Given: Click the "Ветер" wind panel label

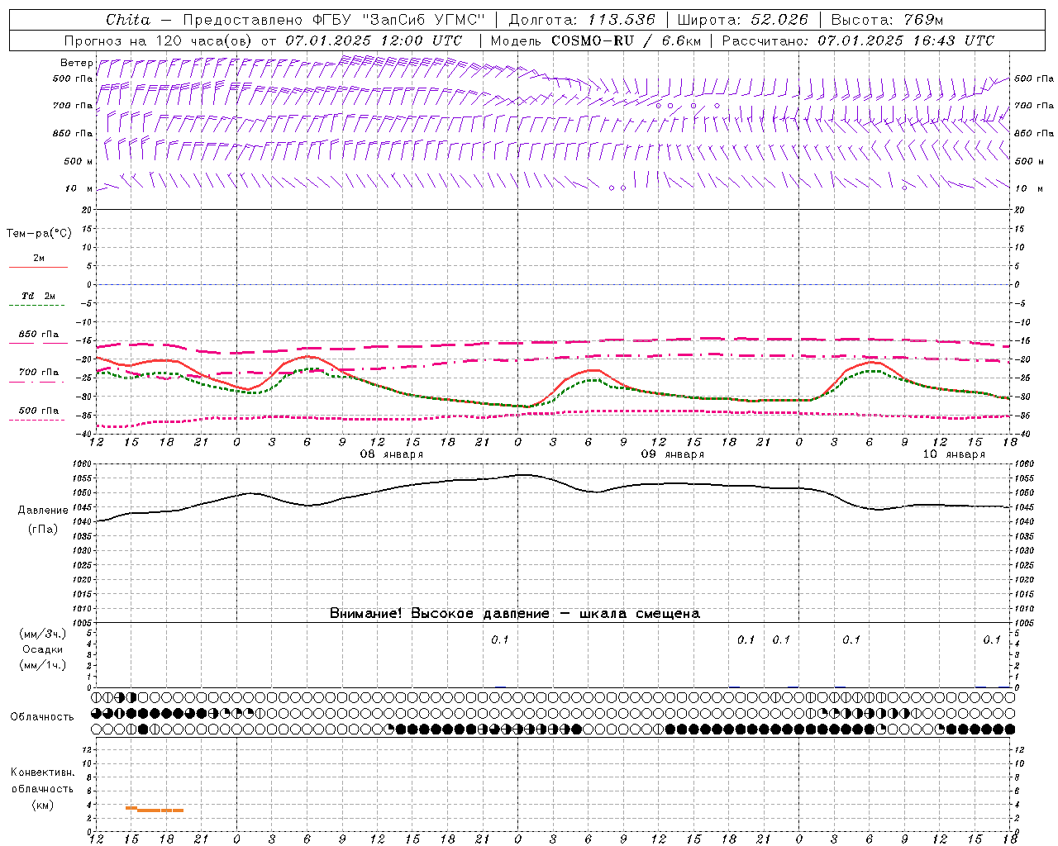Looking at the screenshot, I should [77, 63].
